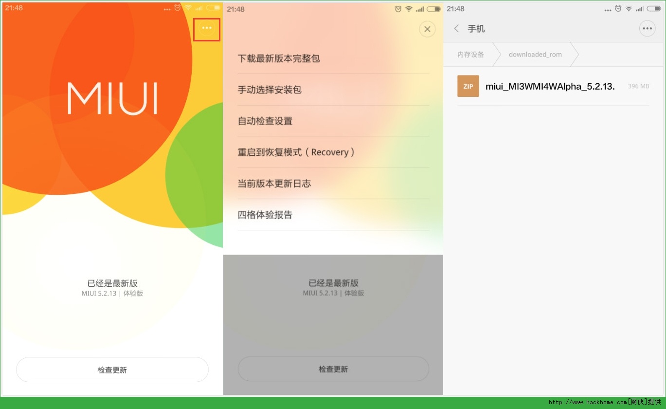Image resolution: width=666 pixels, height=409 pixels.
Task: Go back using arrow beside 手机 title
Action: click(x=456, y=29)
